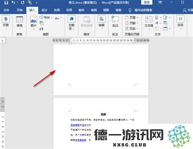Switch to the 开始 tab
This screenshot has width=193, height=149.
coord(20,10)
